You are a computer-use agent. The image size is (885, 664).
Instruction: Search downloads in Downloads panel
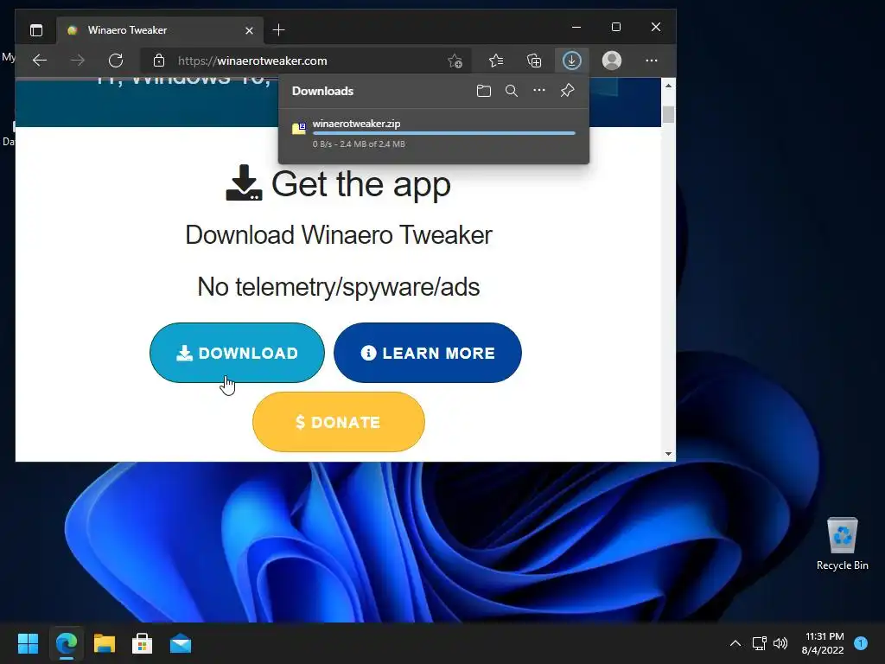512,91
